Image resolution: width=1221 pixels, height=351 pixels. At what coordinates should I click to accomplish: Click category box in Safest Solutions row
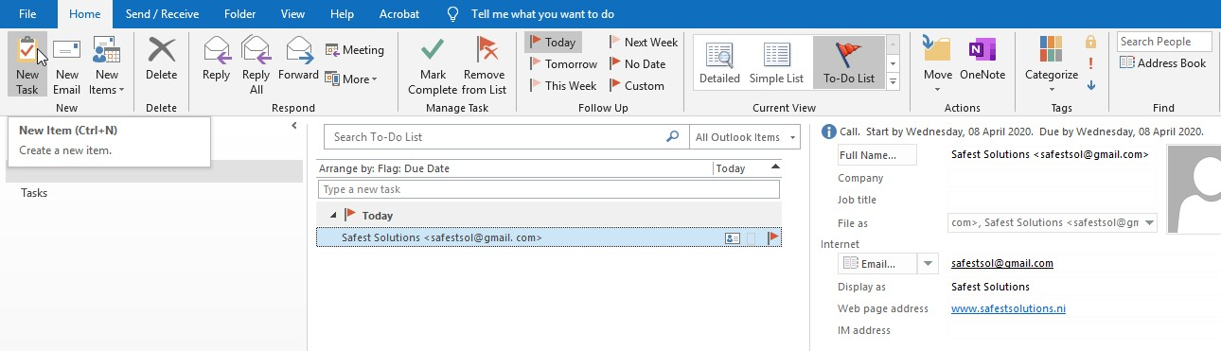click(752, 238)
